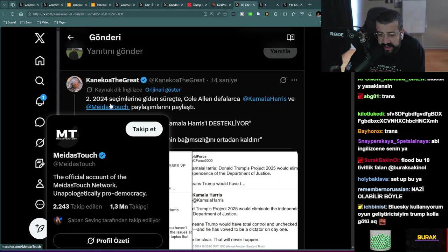
Task: Open @KamalaHarris mention link
Action: tap(265, 99)
